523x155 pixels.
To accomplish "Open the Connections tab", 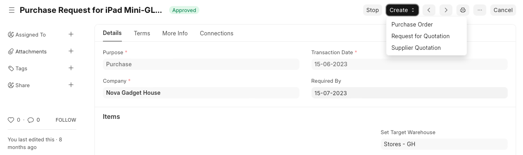I will click(x=217, y=33).
